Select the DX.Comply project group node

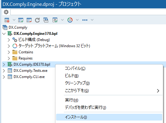click(x=18, y=27)
